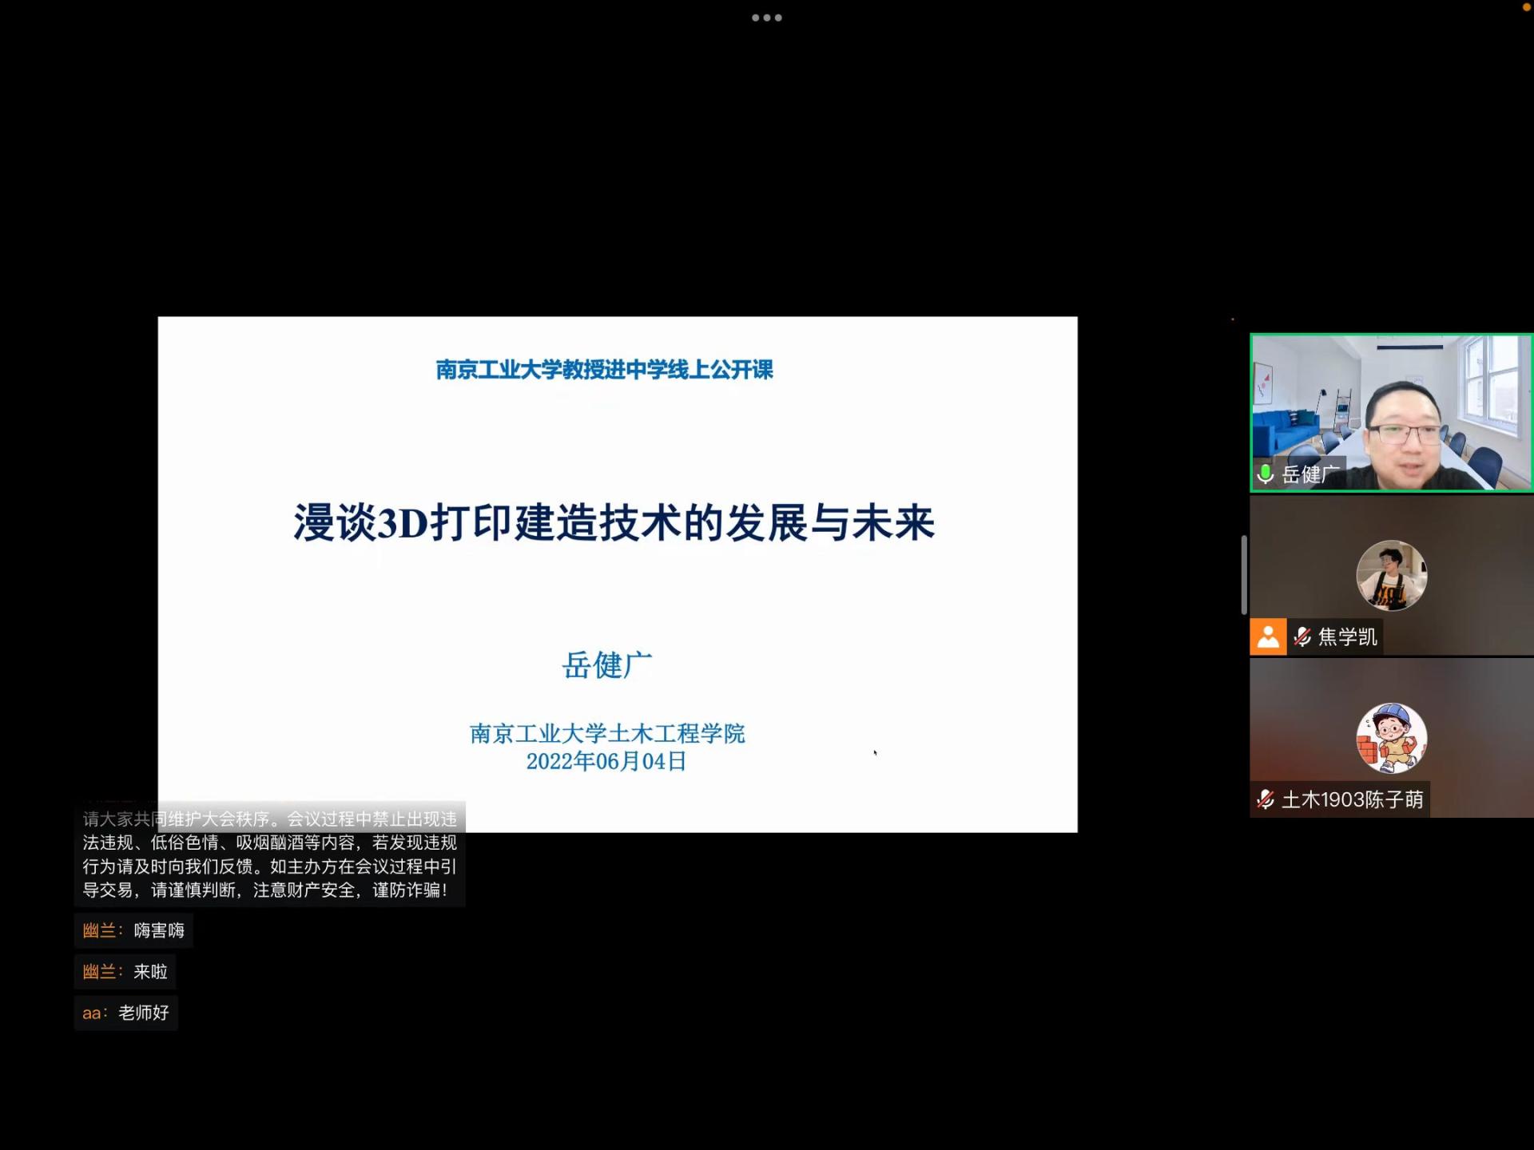Click the participant list vertical scrollbar
The image size is (1534, 1150).
[x=1244, y=575]
